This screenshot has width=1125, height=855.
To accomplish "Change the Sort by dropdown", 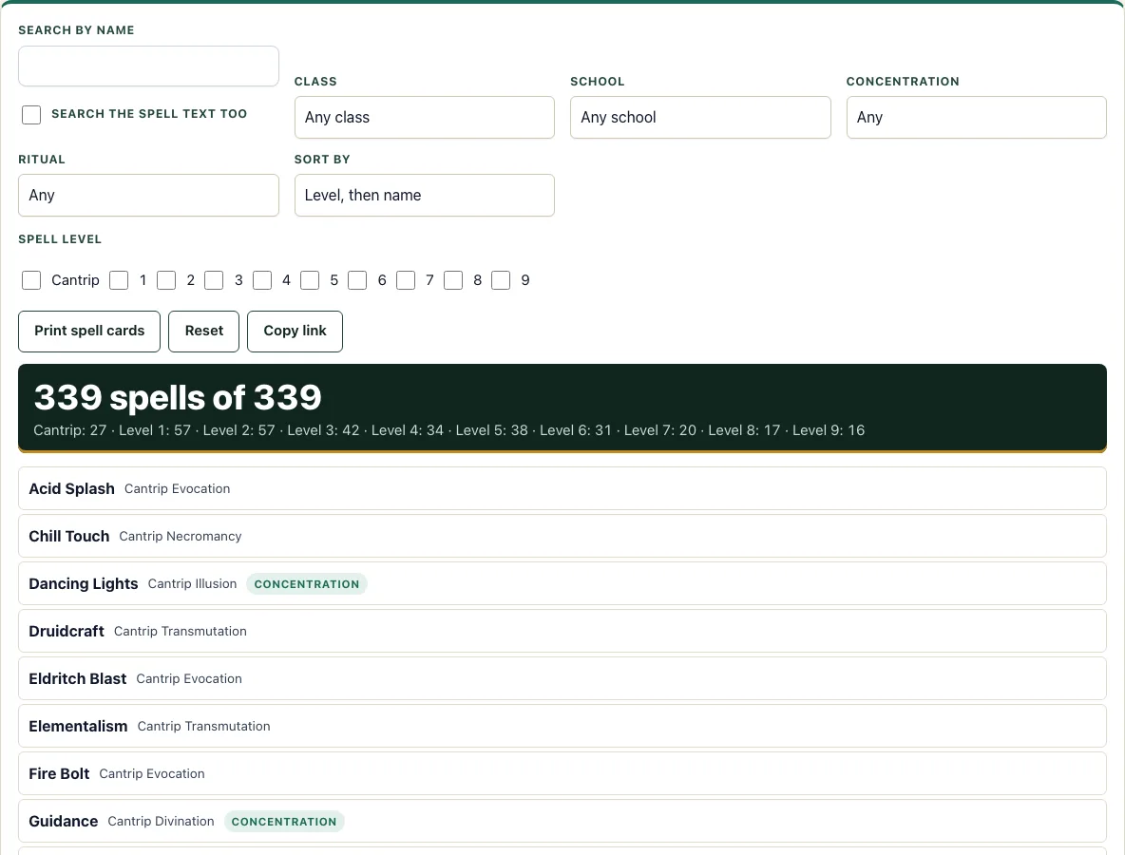I will [424, 195].
